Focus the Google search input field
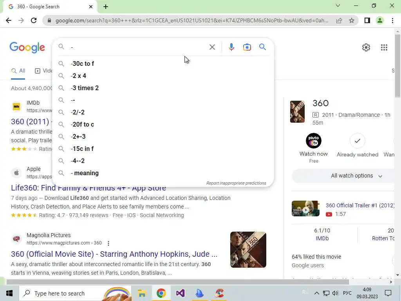 click(x=138, y=47)
